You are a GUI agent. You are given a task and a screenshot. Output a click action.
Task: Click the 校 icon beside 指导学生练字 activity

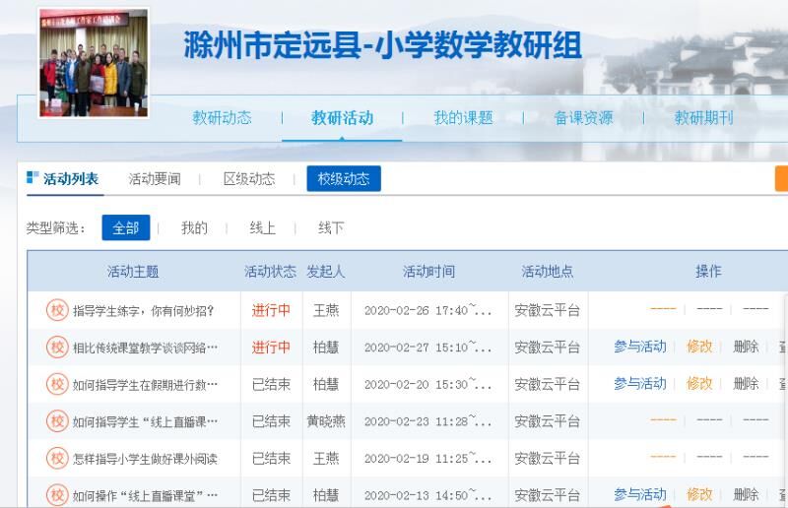pyautogui.click(x=58, y=310)
